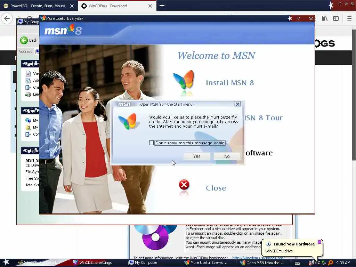Click the taskbar clock showing 9:39 AM
The height and width of the screenshot is (267, 356).
click(x=343, y=263)
